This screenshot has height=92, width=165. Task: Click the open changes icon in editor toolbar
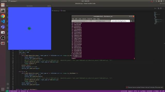[159, 8]
